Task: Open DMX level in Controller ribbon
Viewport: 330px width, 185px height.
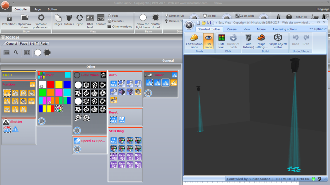Action: tap(90, 21)
